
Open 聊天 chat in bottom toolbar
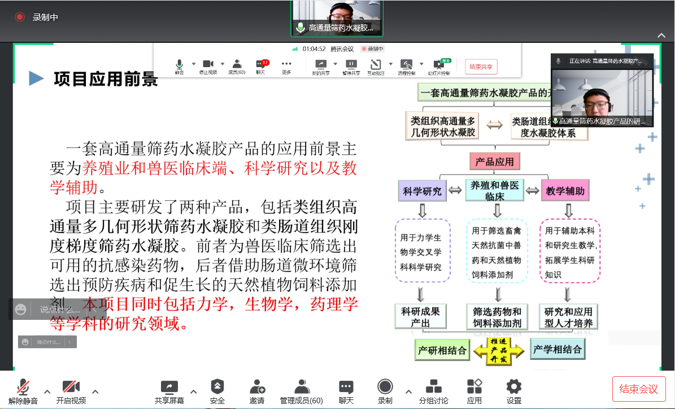pos(346,392)
